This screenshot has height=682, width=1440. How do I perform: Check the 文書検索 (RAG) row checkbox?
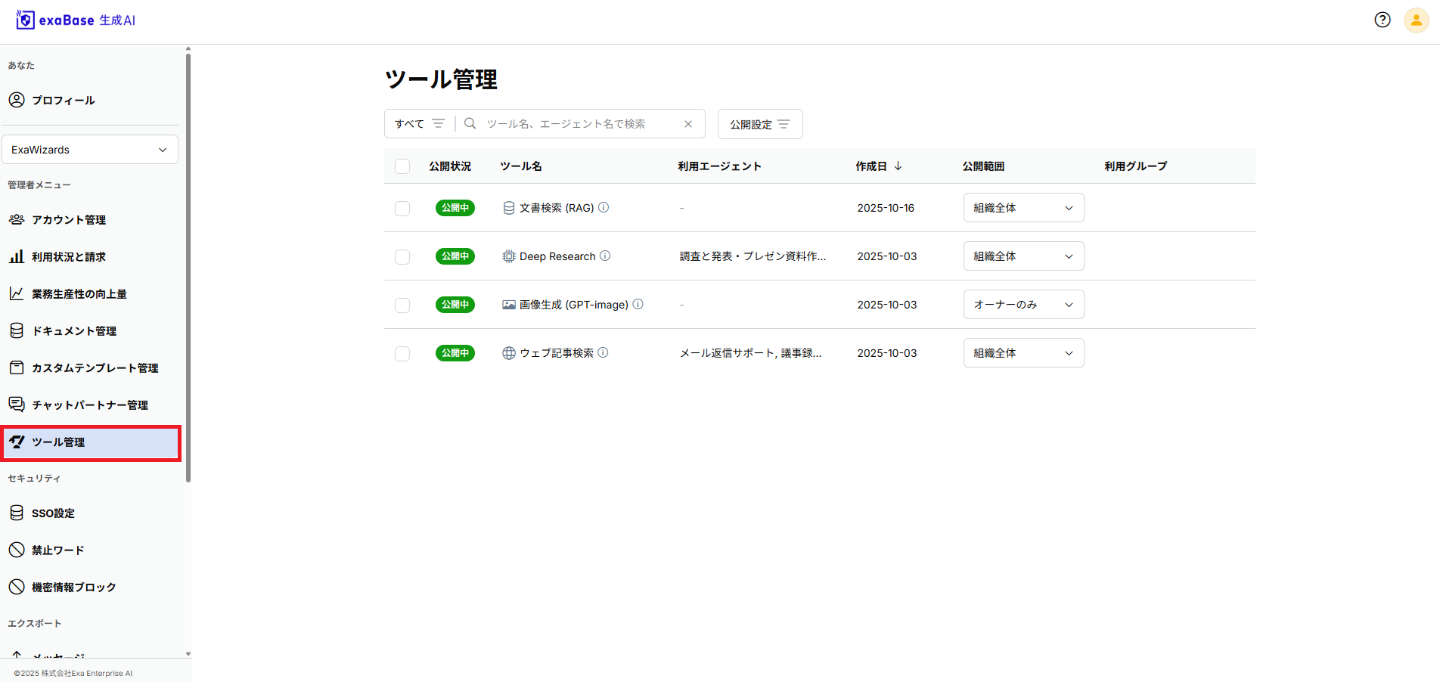tap(402, 209)
